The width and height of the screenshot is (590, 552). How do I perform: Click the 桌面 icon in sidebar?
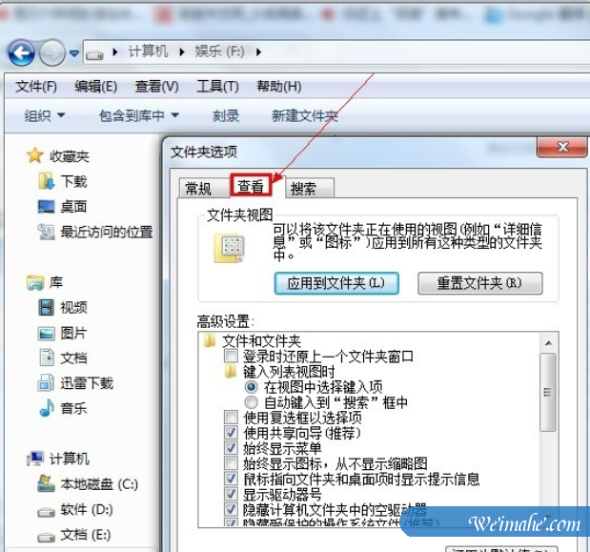[47, 206]
